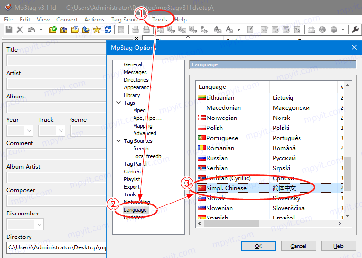This screenshot has height=258, width=362.
Task: Select Local freedb in options tree
Action: (x=147, y=156)
